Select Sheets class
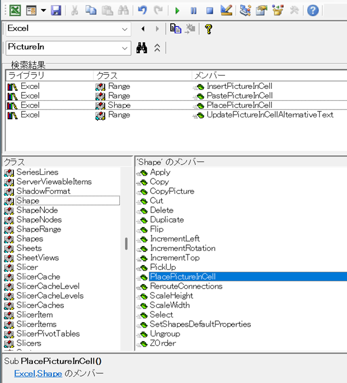This screenshot has height=383, width=347. (x=29, y=248)
